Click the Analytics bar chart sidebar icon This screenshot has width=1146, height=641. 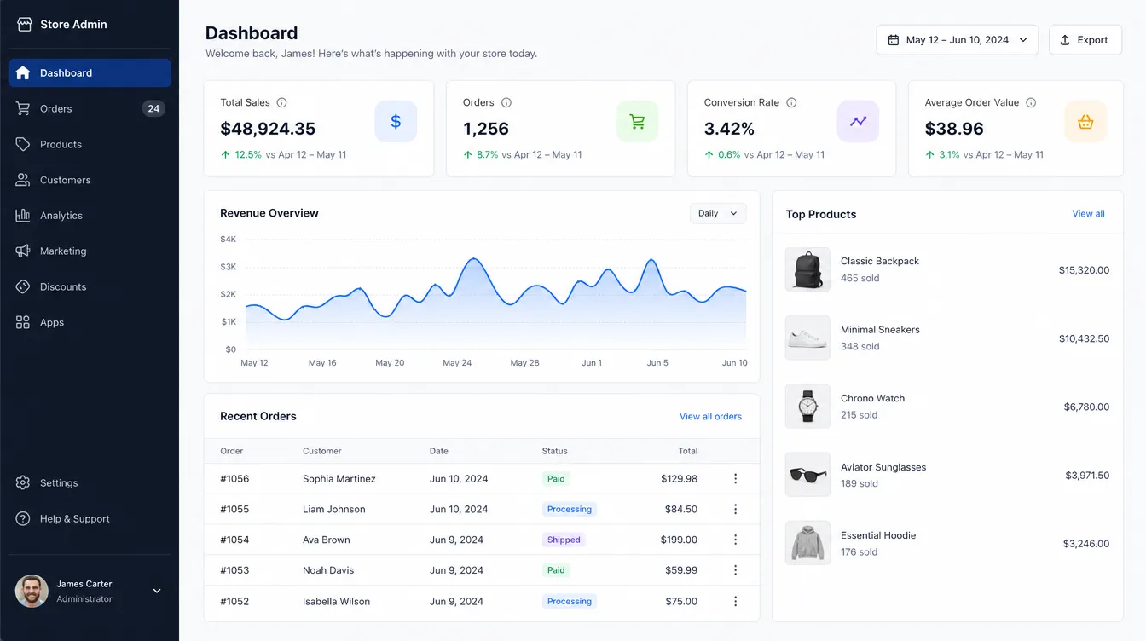pyautogui.click(x=23, y=216)
